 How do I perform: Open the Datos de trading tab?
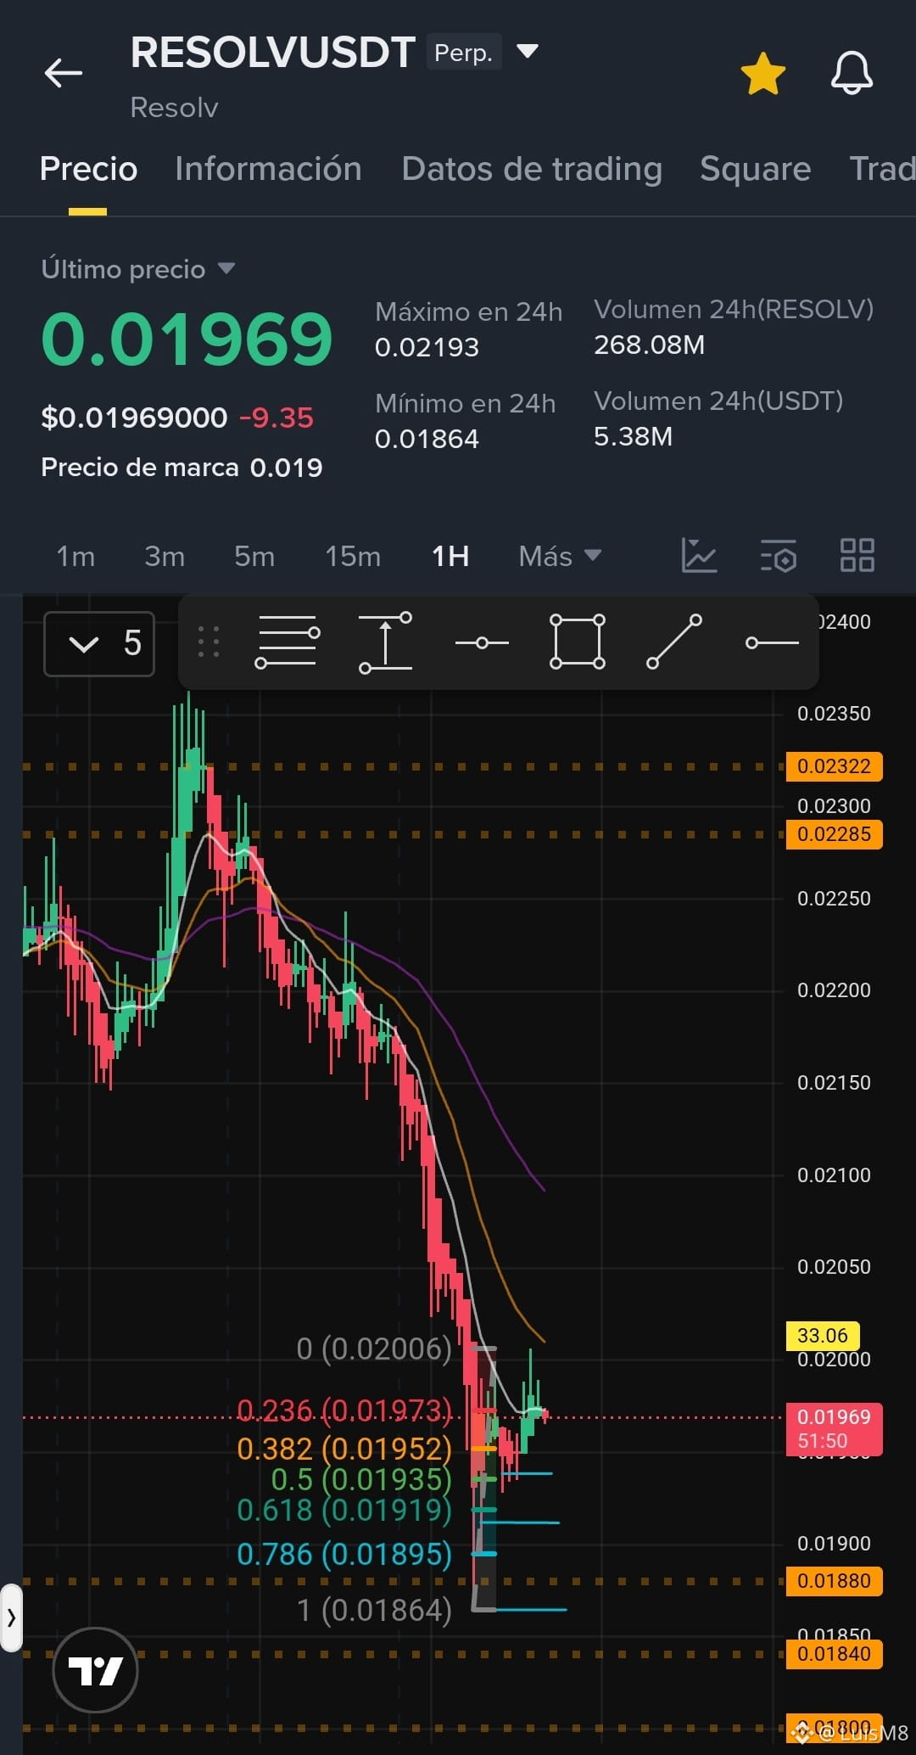pyautogui.click(x=532, y=169)
